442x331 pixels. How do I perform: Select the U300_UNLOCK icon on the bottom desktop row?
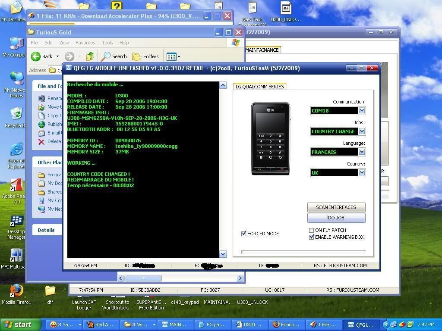coord(252,302)
